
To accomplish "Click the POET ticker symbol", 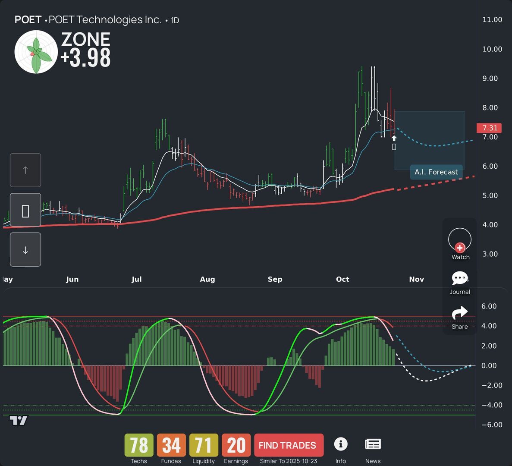I will 28,20.
